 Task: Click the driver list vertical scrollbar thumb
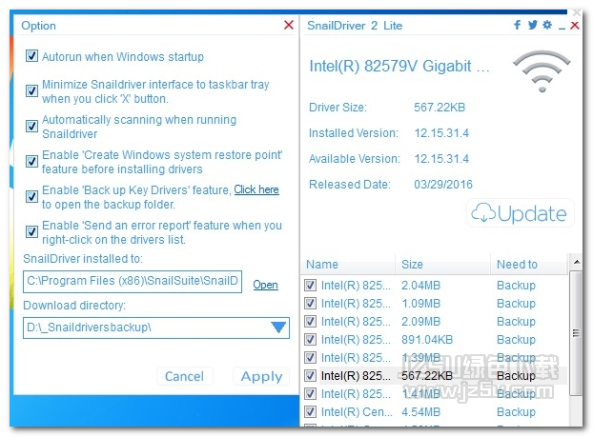click(576, 333)
